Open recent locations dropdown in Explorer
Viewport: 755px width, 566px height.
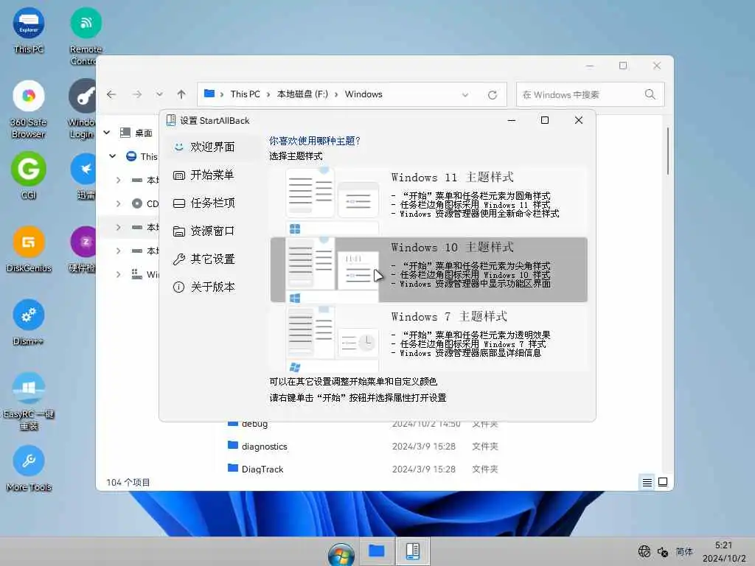tap(159, 94)
